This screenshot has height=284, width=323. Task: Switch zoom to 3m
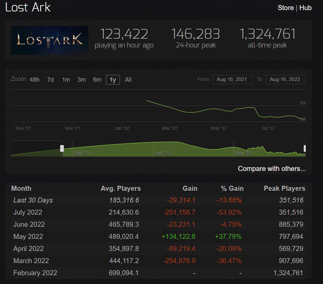[x=81, y=80]
